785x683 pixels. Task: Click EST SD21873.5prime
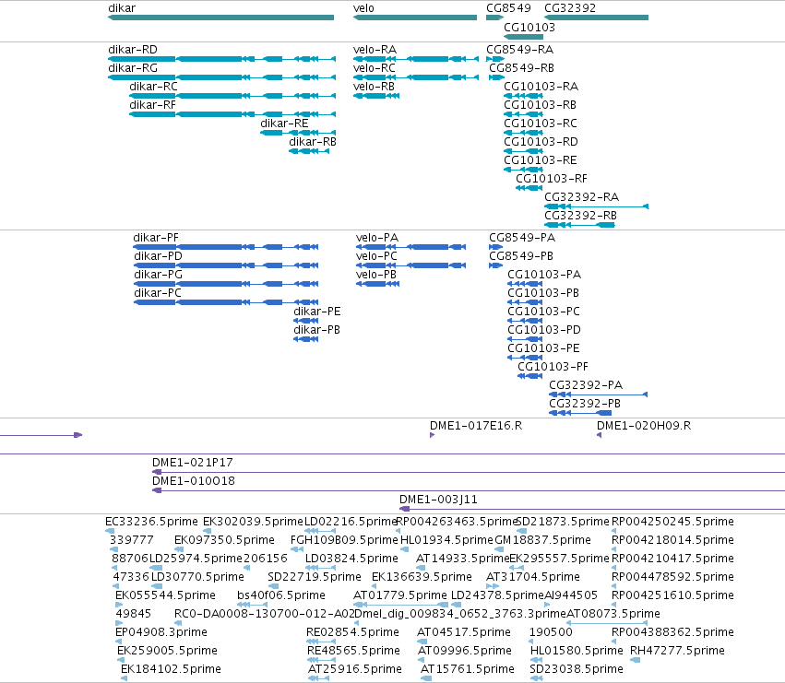coord(521,531)
